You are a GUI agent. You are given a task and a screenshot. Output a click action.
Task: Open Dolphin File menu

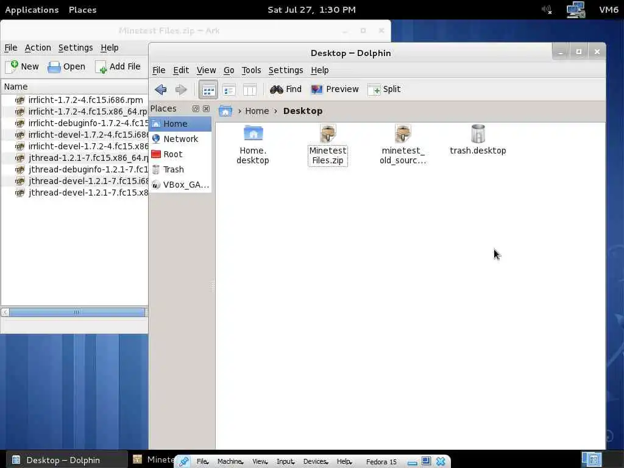159,70
